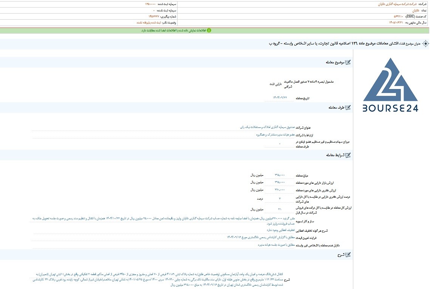Click the unit میلیون ریال beside مبلغ معامله
This screenshot has width=430, height=289.
click(x=257, y=175)
